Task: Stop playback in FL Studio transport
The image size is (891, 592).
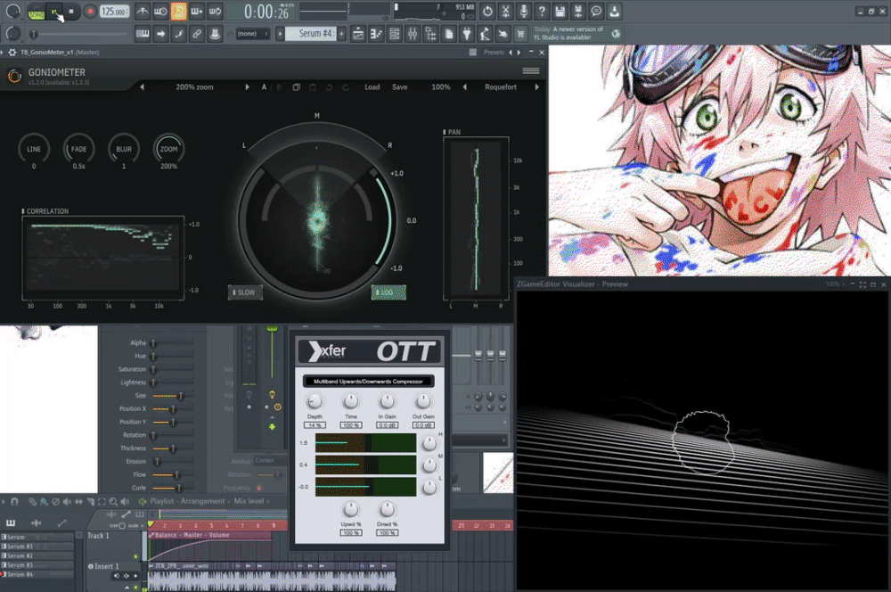Action: 71,12
